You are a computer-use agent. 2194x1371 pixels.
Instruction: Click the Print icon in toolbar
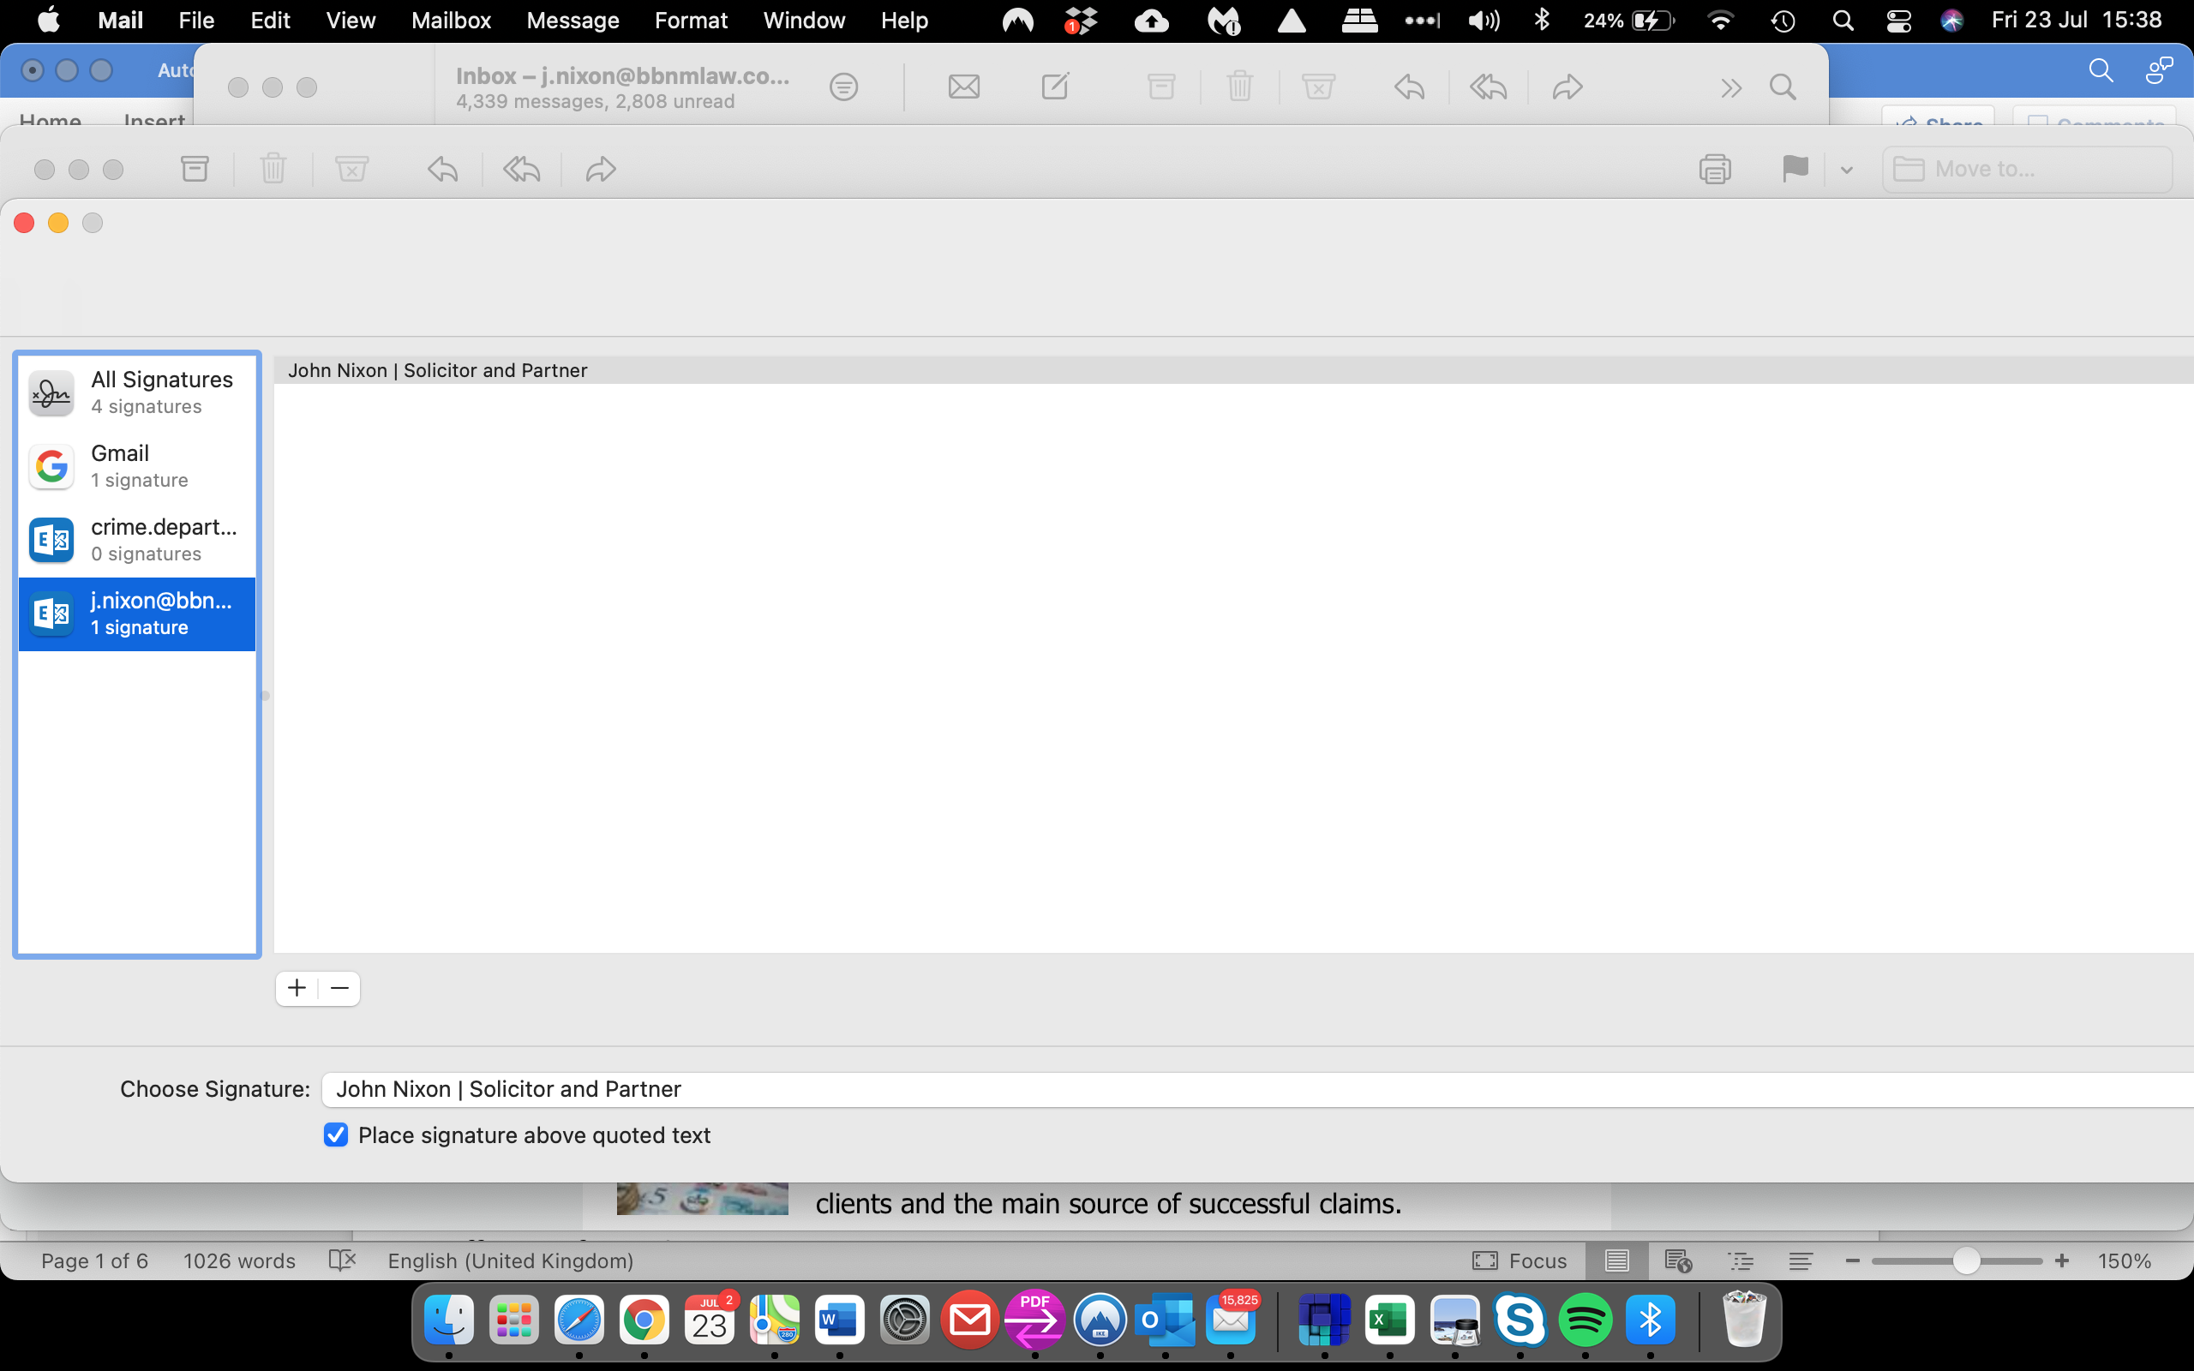[1714, 169]
